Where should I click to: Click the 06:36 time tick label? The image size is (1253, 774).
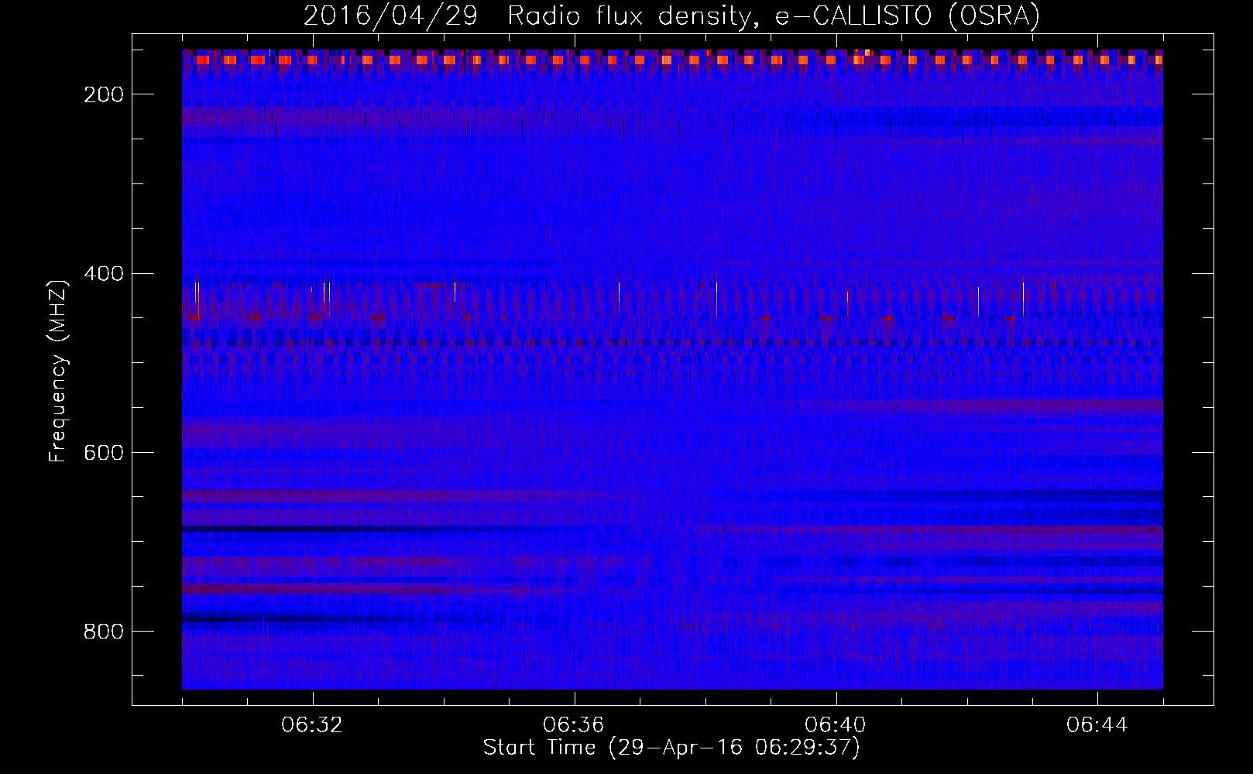pyautogui.click(x=574, y=725)
